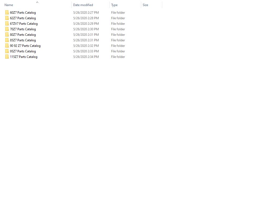Click the 67ZV7 Parts Catalog folder icon
This screenshot has width=276, height=221.
7,24
